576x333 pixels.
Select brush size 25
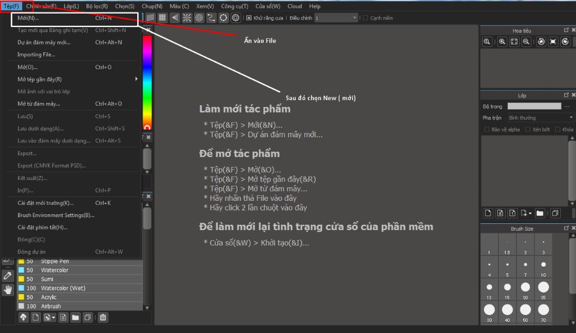click(x=543, y=290)
